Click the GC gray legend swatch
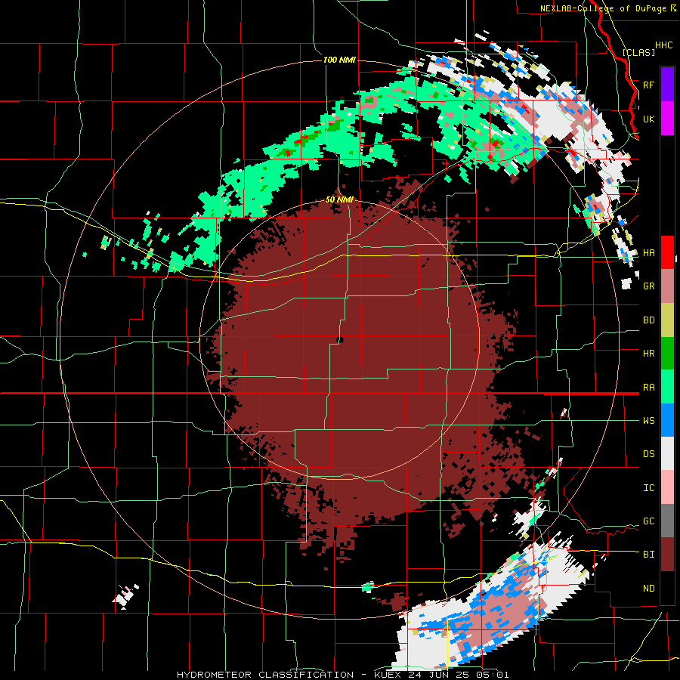 pyautogui.click(x=667, y=521)
